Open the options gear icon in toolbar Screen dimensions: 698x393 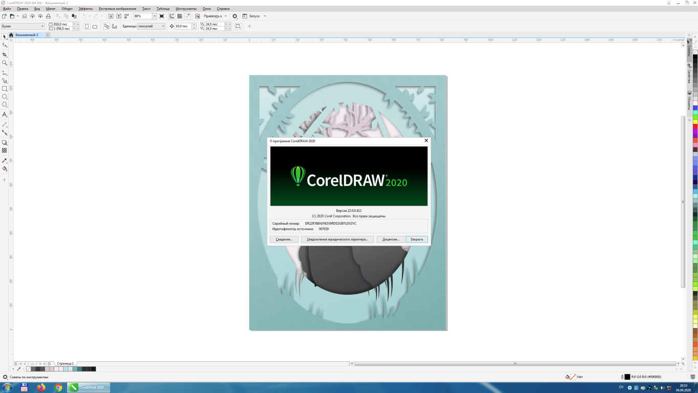point(235,16)
